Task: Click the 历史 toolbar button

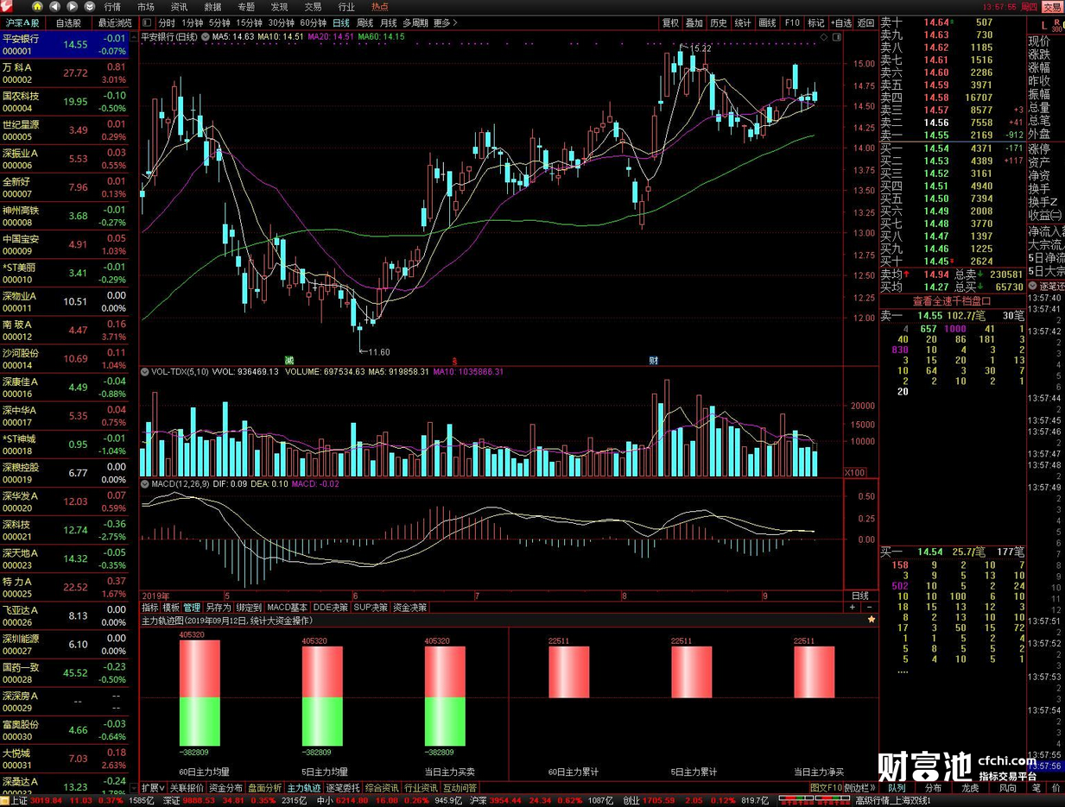Action: pyautogui.click(x=719, y=23)
